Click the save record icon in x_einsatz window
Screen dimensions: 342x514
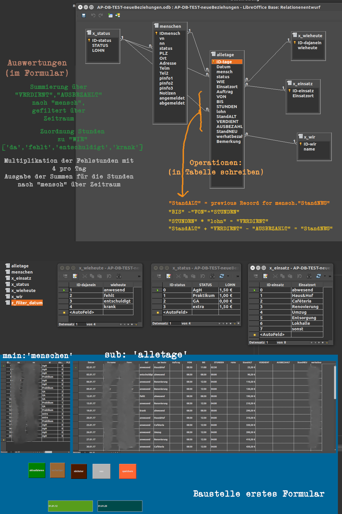tap(256, 276)
